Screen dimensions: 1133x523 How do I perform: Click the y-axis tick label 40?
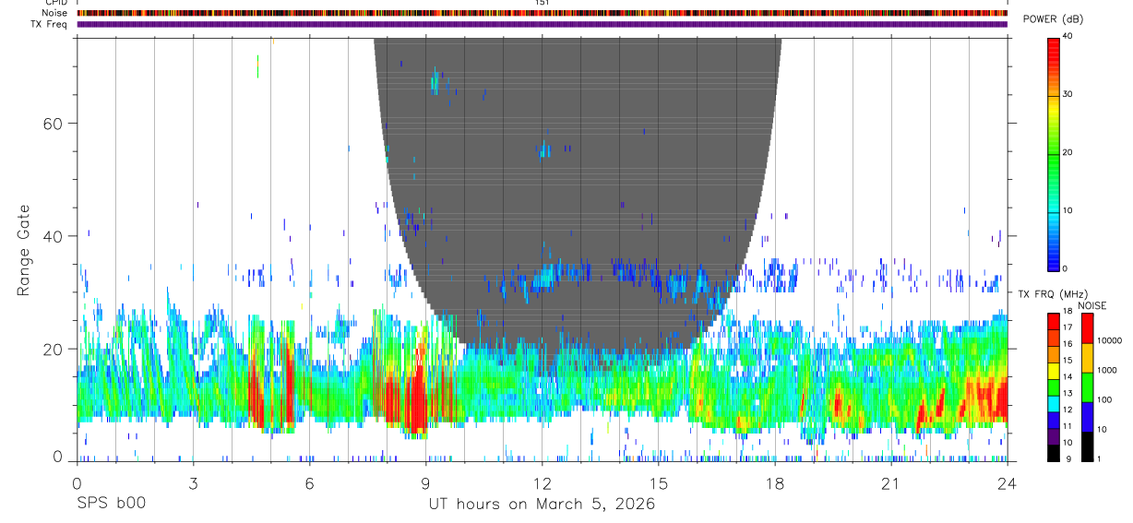[x=54, y=236]
